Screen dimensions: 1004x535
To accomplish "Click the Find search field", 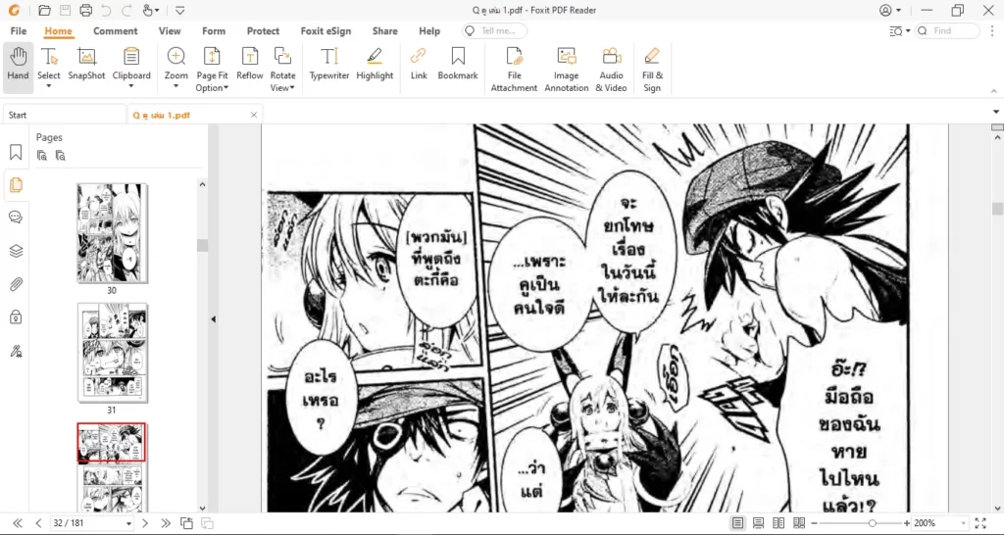I will click(948, 30).
